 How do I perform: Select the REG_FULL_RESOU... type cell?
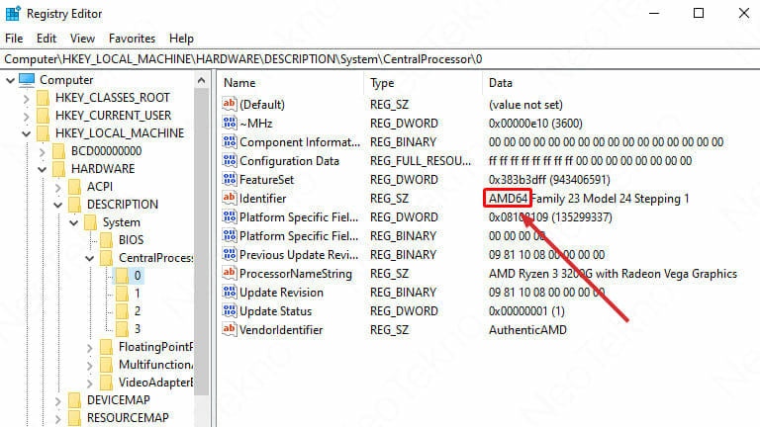[421, 161]
